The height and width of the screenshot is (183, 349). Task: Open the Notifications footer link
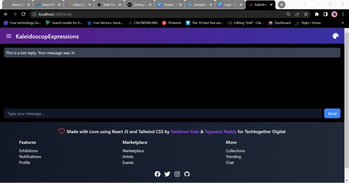pos(30,156)
